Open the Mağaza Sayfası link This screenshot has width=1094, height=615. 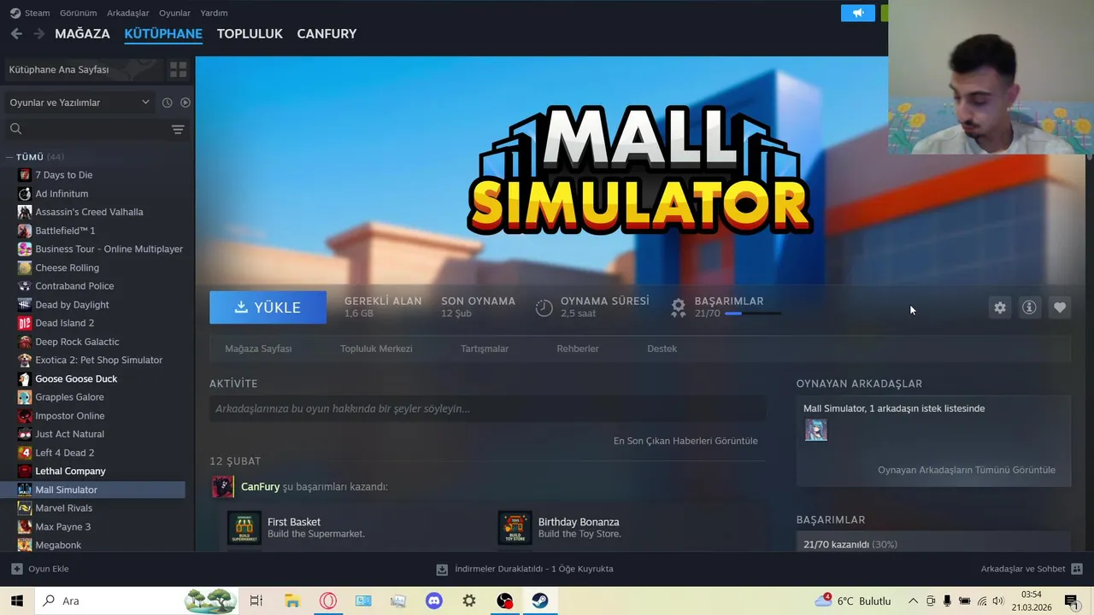(258, 348)
